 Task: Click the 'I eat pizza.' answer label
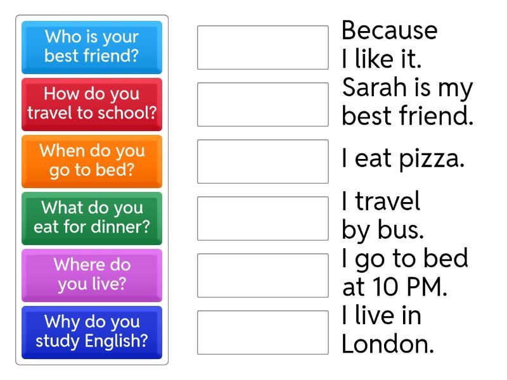click(403, 159)
